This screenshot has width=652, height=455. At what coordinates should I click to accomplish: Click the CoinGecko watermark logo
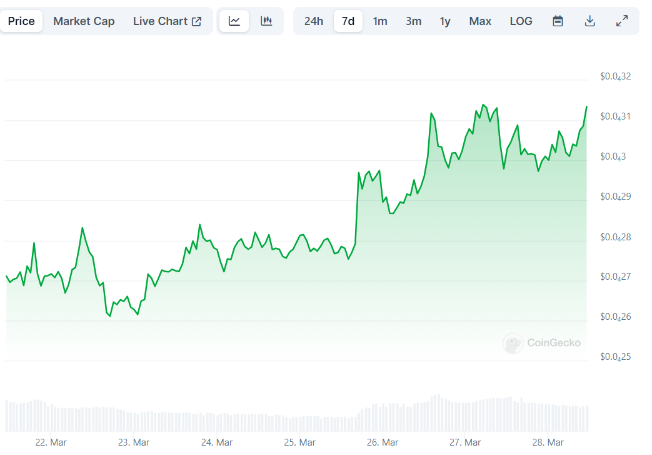[x=543, y=343]
